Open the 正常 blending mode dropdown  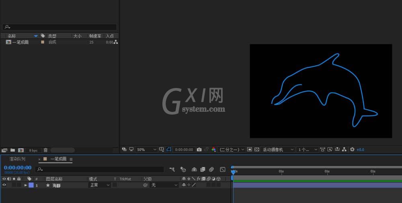click(99, 185)
